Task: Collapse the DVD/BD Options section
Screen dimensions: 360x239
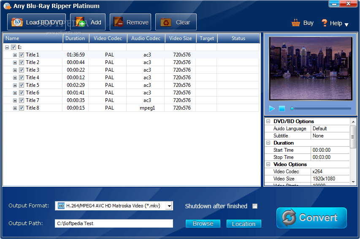Action: 268,121
